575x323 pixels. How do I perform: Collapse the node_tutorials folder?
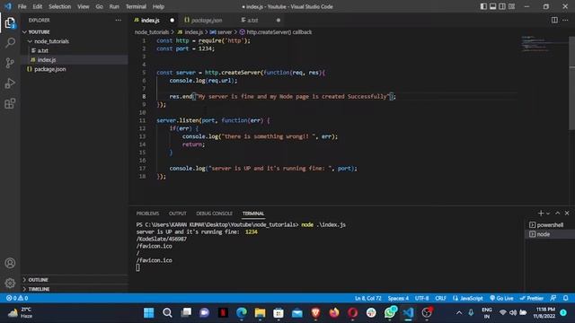[74, 41]
